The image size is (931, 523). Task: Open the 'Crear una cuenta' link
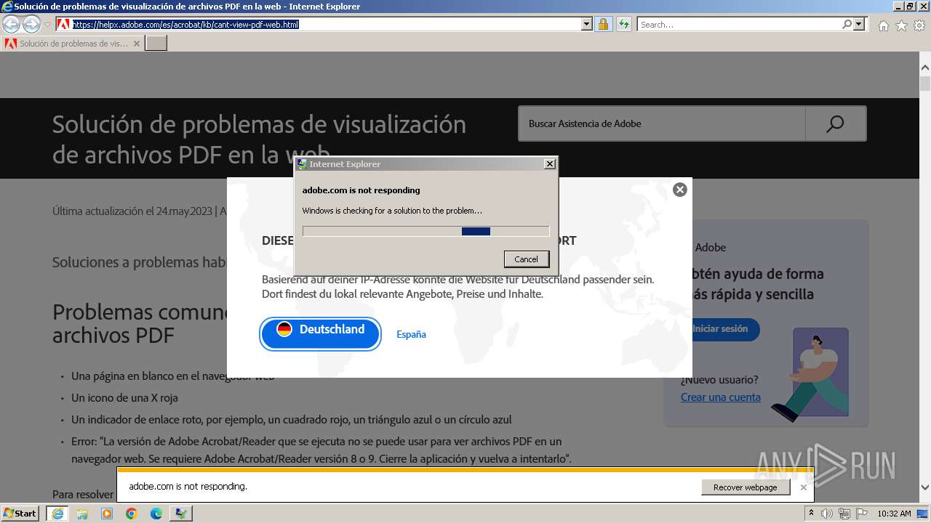721,397
